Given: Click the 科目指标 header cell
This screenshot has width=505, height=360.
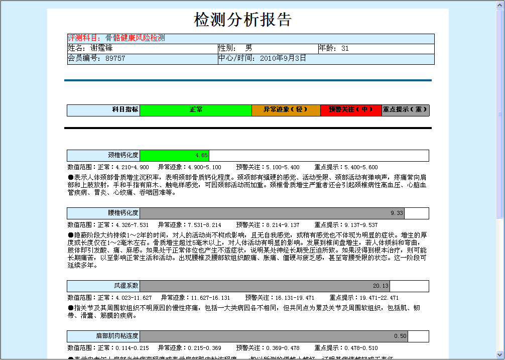Looking at the screenshot, I should click(103, 110).
